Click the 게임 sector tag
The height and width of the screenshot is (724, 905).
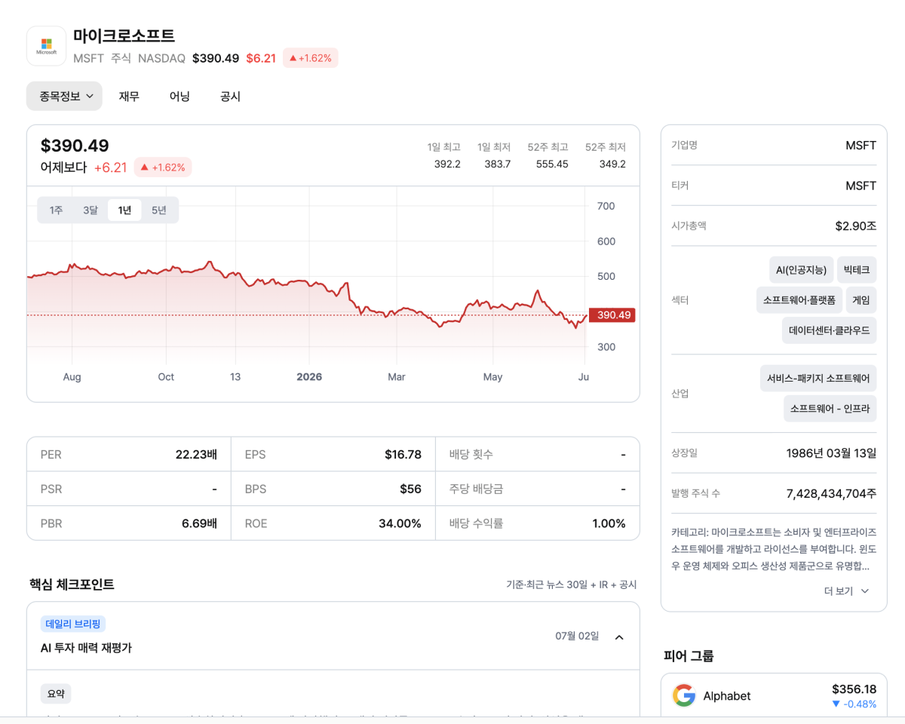pyautogui.click(x=861, y=300)
